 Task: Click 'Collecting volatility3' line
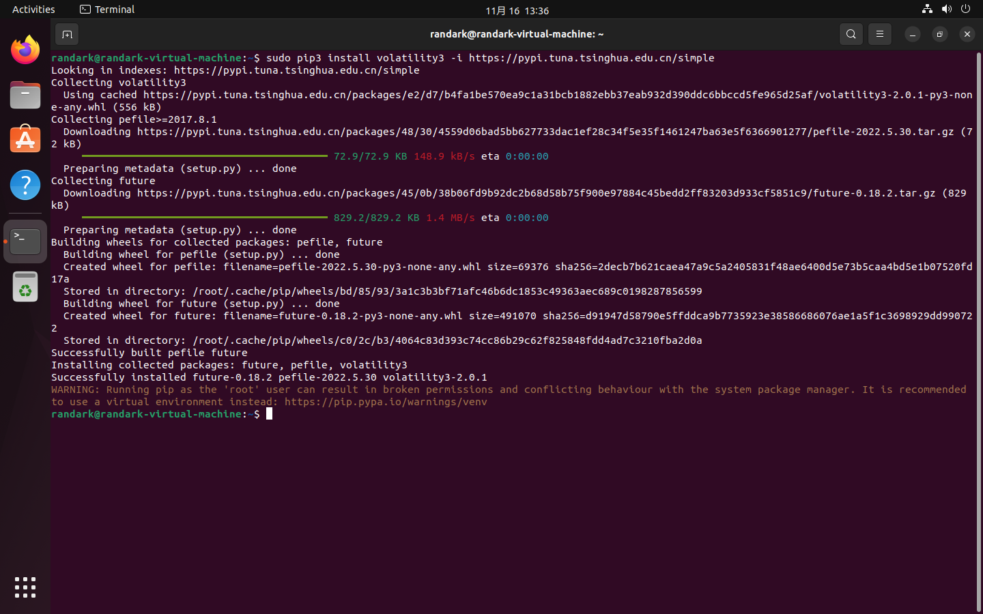[x=119, y=83]
